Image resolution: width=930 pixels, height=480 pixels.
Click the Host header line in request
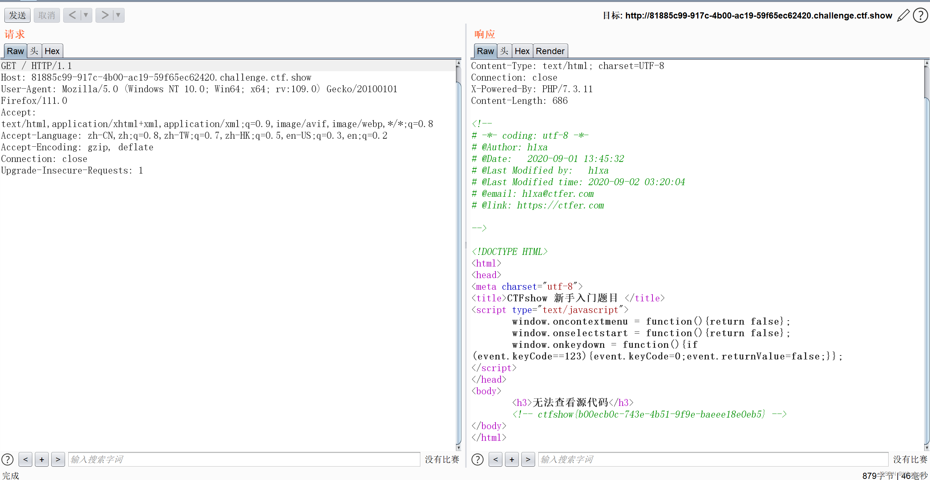(x=156, y=77)
